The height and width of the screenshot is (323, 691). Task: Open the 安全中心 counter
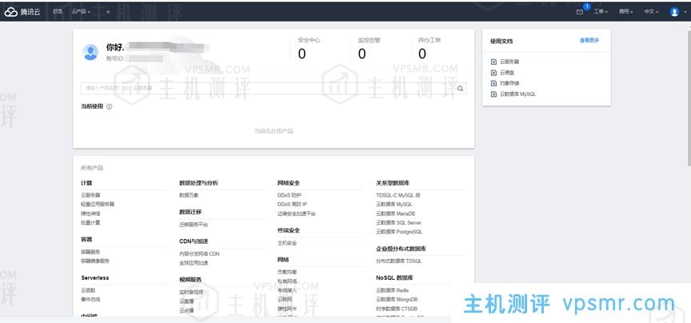[x=309, y=49]
